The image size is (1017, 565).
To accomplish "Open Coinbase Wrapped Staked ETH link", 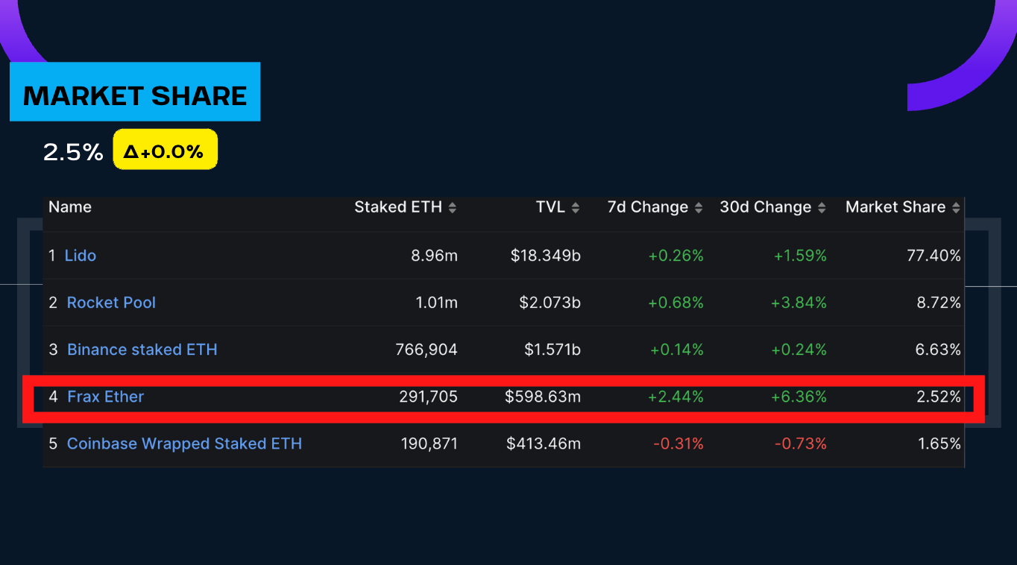I will tap(184, 444).
